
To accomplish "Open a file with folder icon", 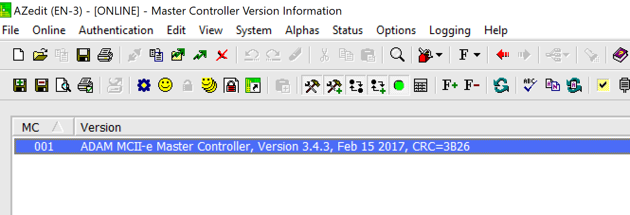I will [x=40, y=55].
